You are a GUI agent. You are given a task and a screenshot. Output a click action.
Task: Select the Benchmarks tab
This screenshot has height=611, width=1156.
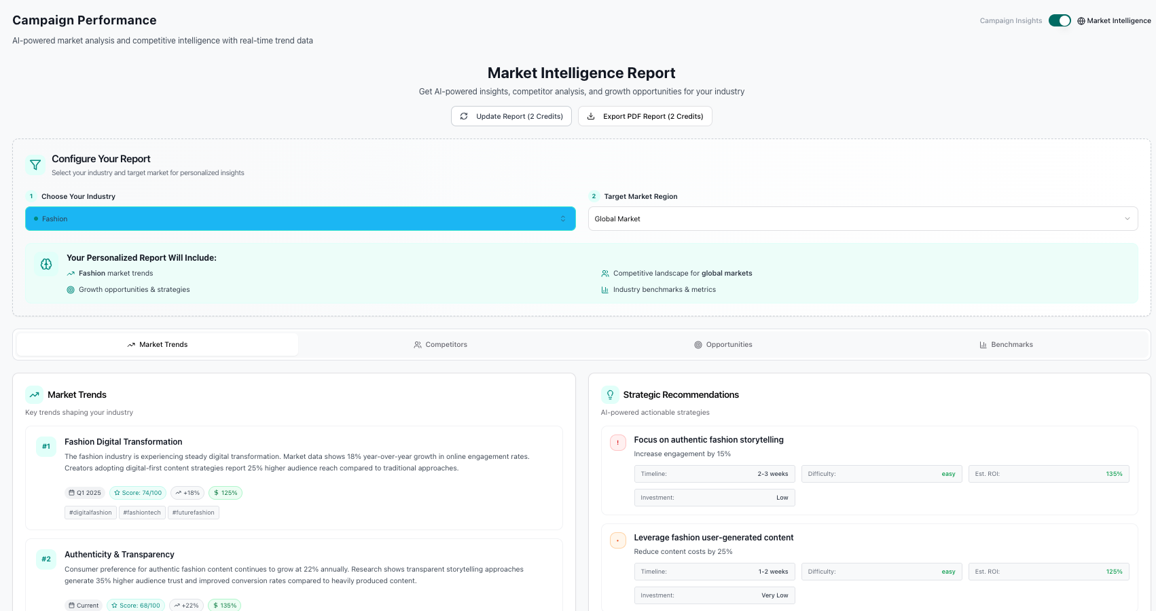click(x=1006, y=345)
